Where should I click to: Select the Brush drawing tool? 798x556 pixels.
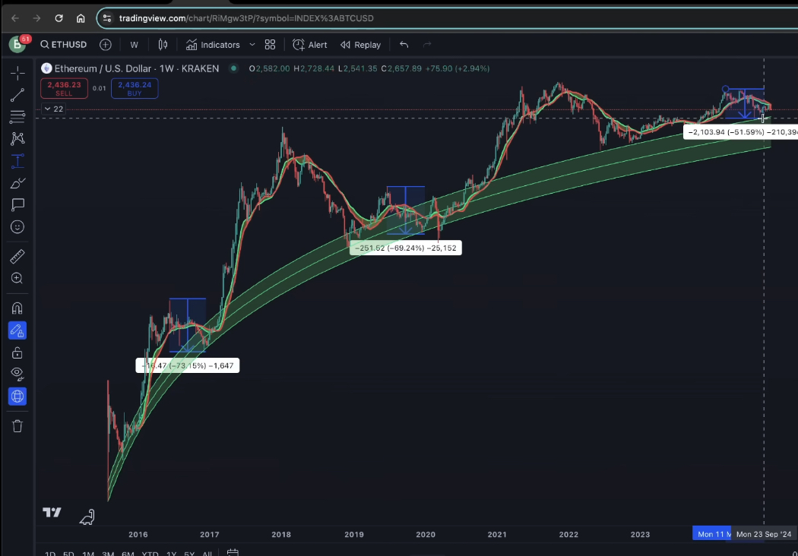(x=17, y=182)
